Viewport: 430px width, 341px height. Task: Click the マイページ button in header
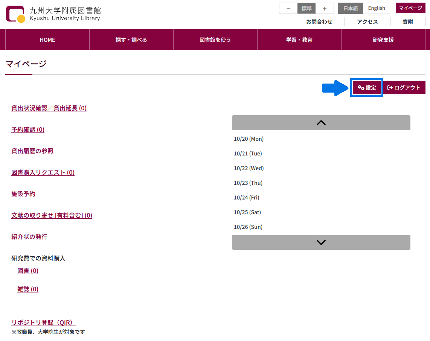[410, 8]
